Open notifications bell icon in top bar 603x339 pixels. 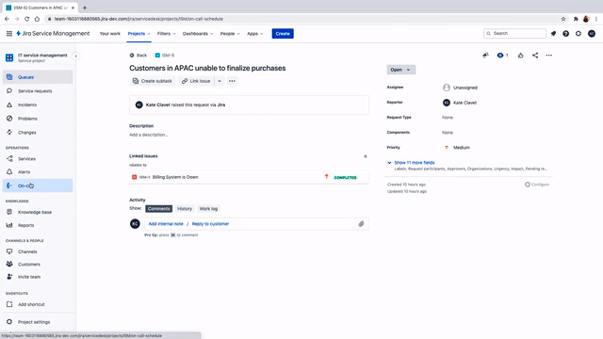553,34
